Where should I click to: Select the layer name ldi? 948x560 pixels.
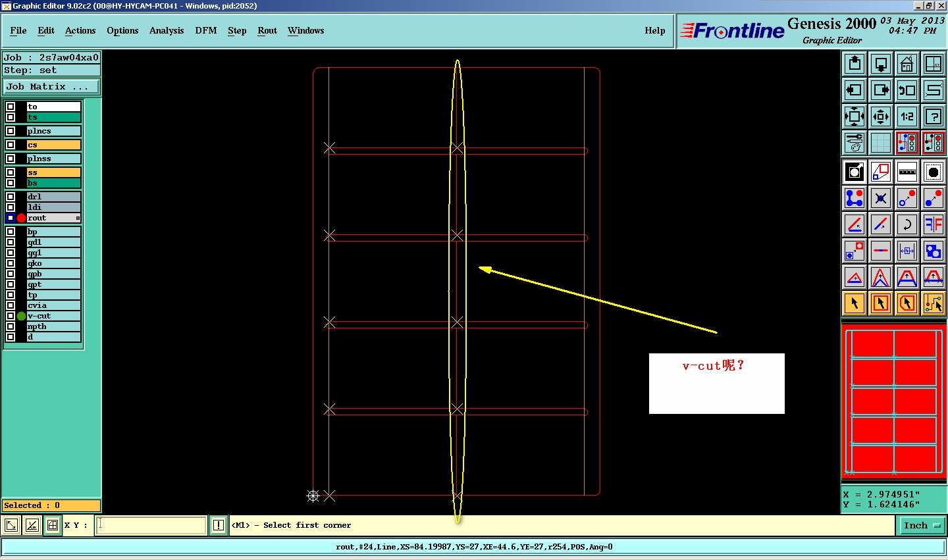click(54, 207)
